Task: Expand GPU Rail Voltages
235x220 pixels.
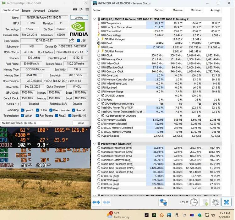Action: click(x=98, y=39)
